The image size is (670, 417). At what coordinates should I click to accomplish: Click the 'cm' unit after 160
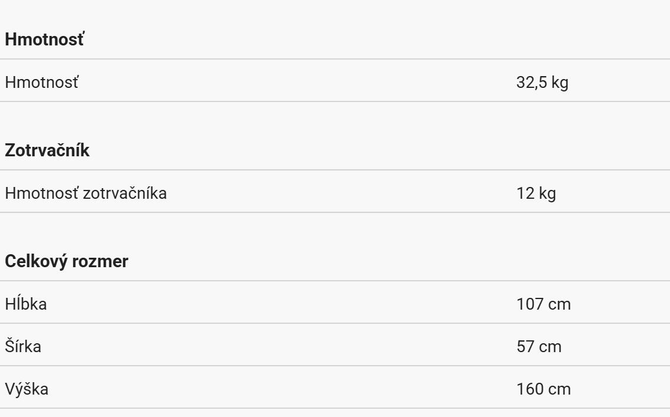pos(560,389)
